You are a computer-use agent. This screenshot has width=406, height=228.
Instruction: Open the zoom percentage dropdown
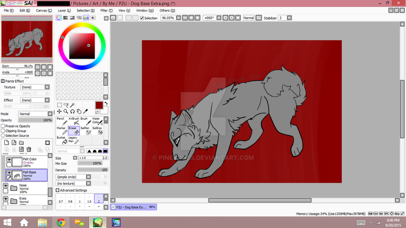pyautogui.click(x=178, y=17)
